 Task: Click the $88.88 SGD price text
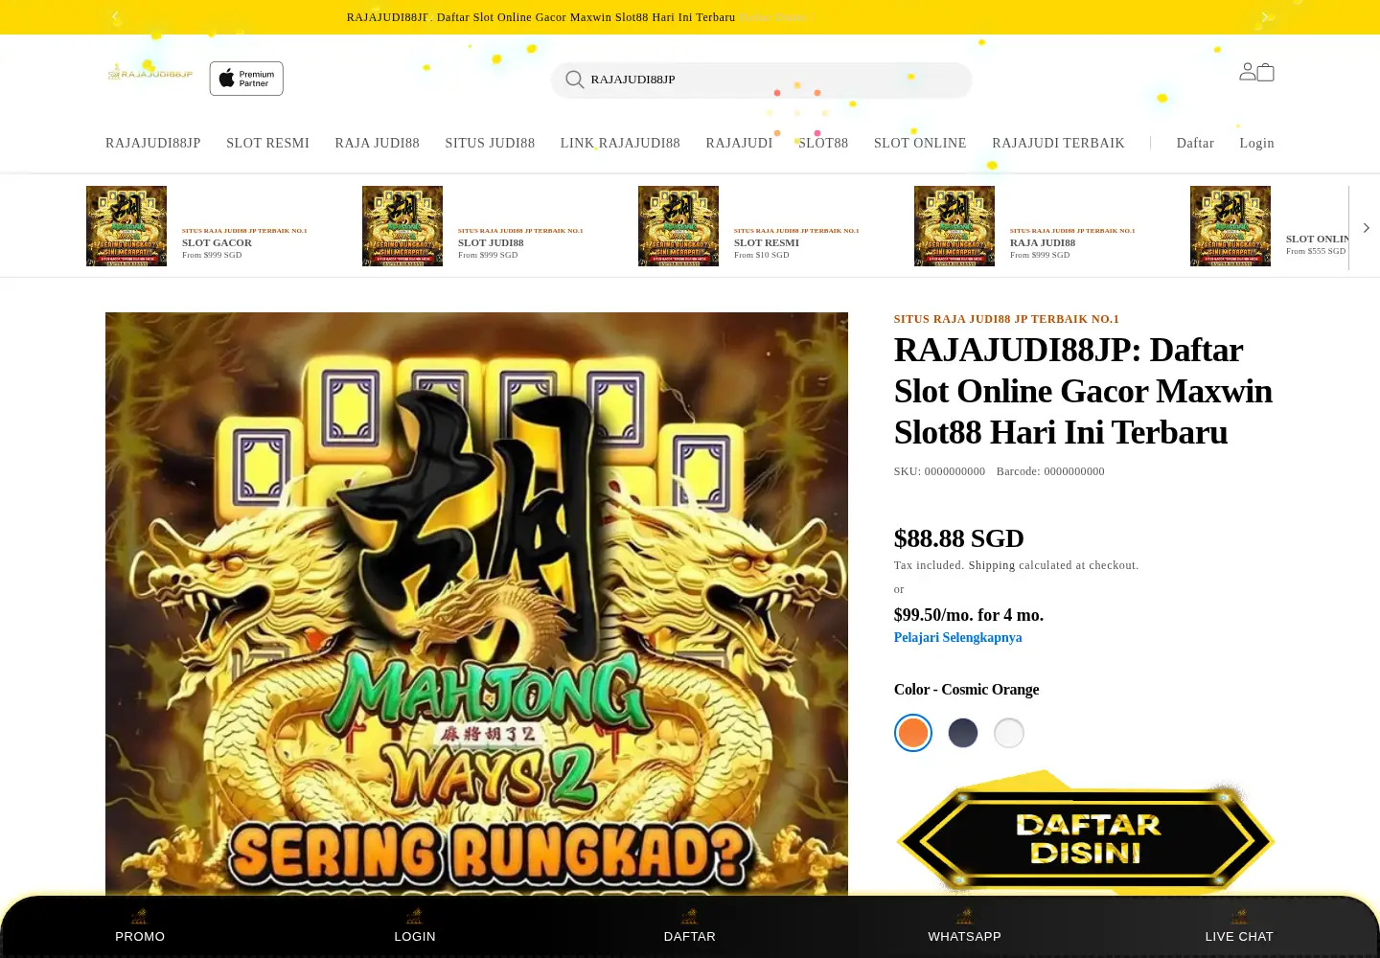point(958,538)
